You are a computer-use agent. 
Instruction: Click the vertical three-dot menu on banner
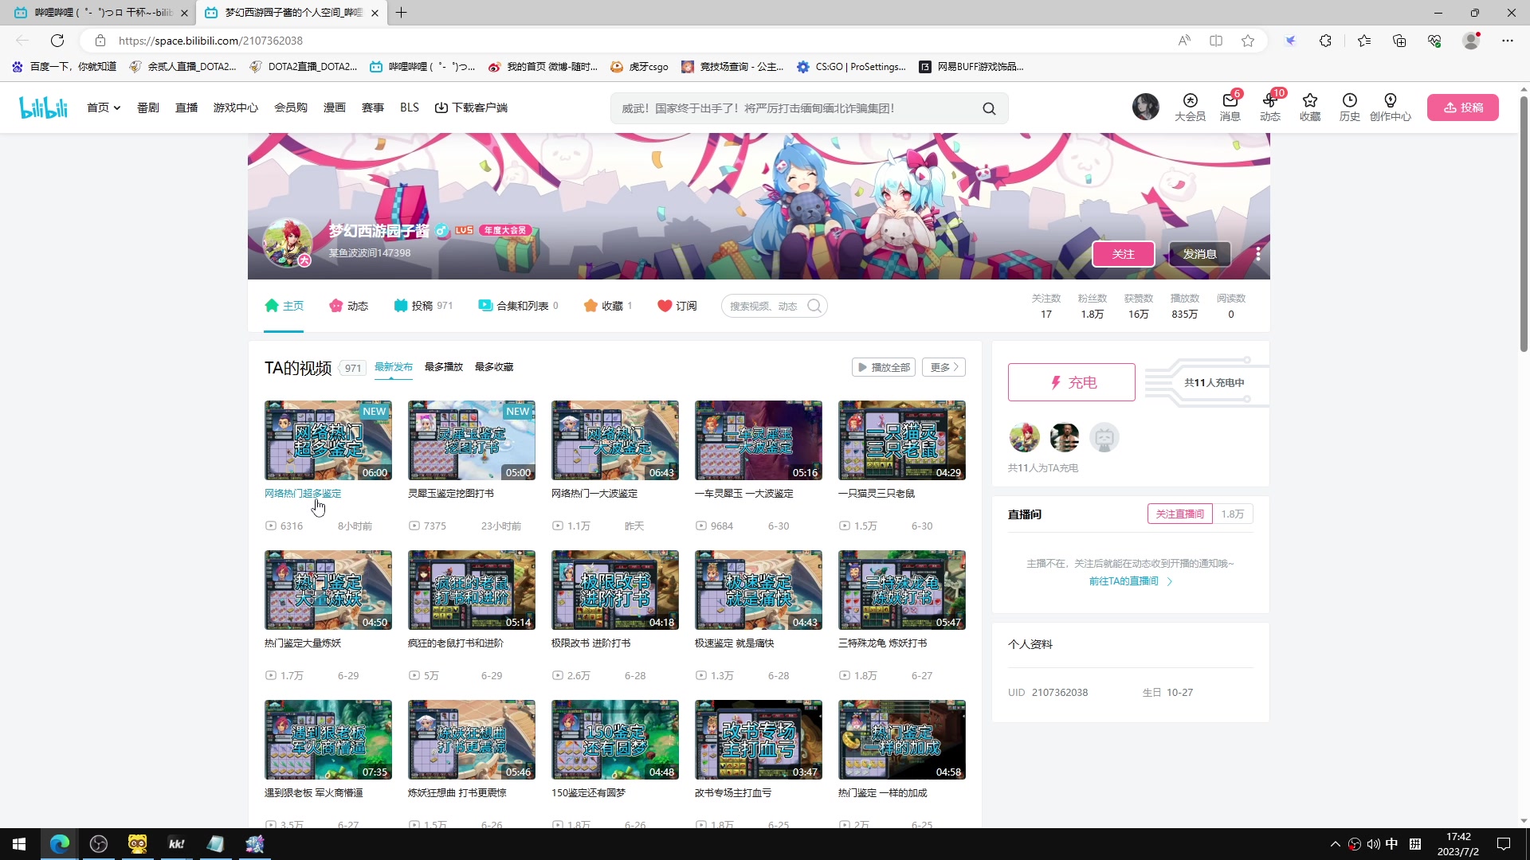1257,254
